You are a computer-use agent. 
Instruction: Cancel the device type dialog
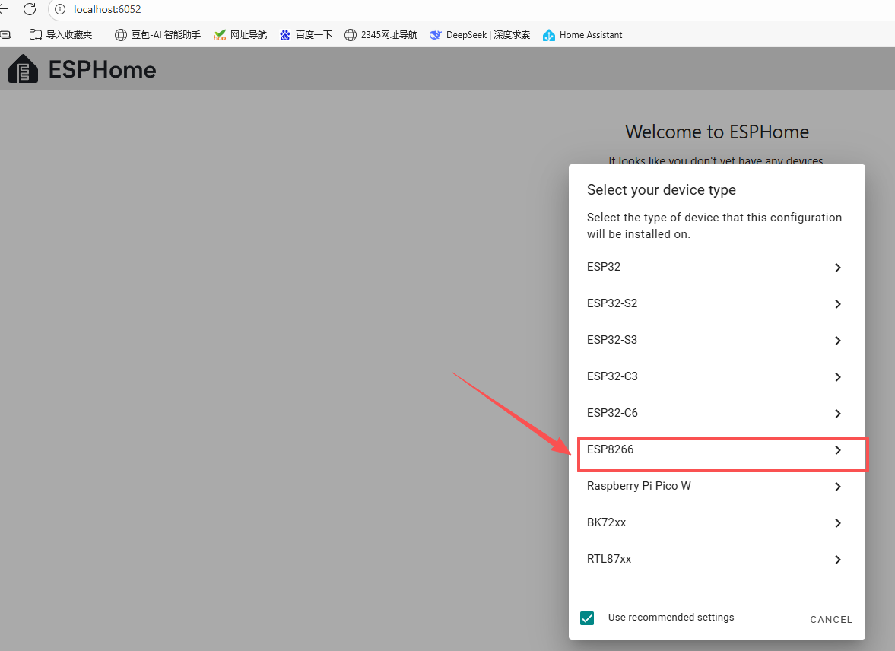[831, 620]
